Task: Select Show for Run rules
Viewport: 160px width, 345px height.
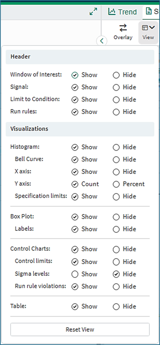Action: click(75, 112)
